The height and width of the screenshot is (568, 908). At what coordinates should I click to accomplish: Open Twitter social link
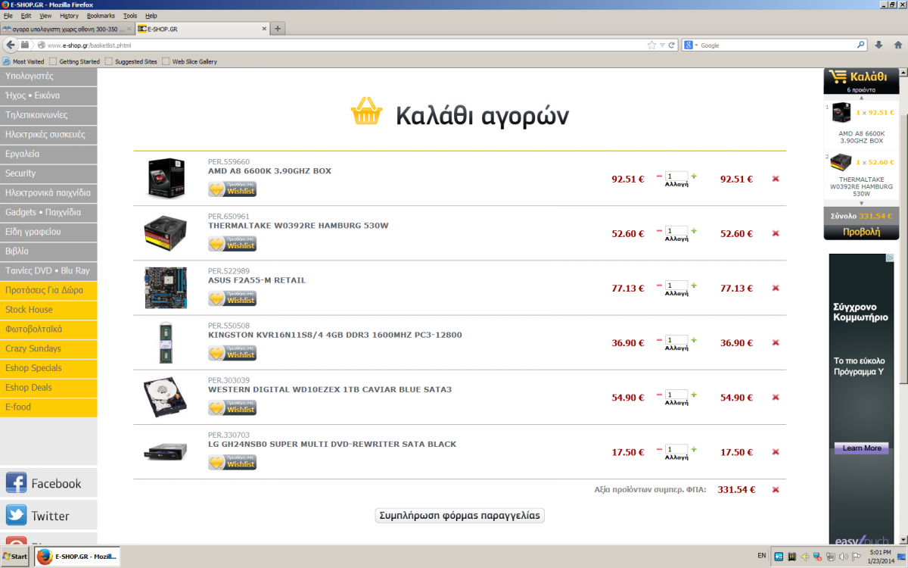48,516
